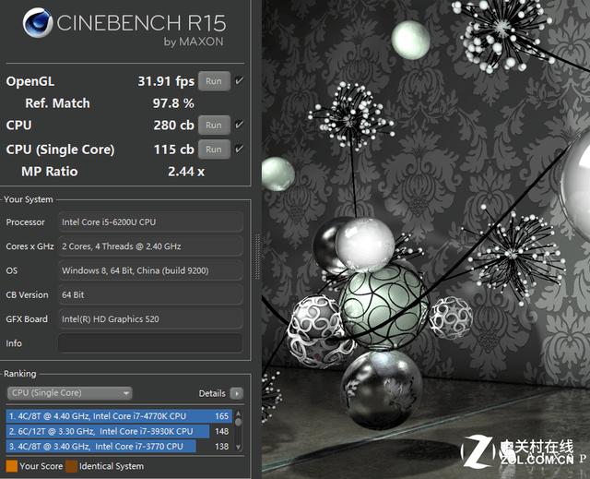Click the CB Version field 64 Bit
The width and height of the screenshot is (590, 479).
click(x=150, y=294)
